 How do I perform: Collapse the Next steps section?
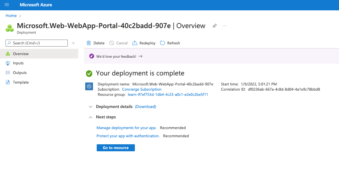(90, 117)
